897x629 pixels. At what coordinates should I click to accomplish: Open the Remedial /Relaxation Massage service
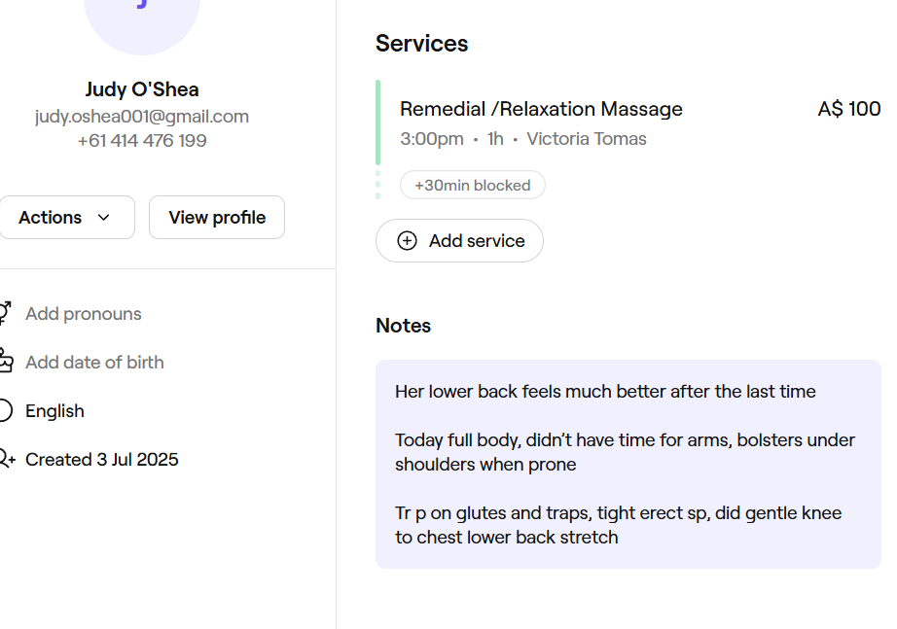541,109
